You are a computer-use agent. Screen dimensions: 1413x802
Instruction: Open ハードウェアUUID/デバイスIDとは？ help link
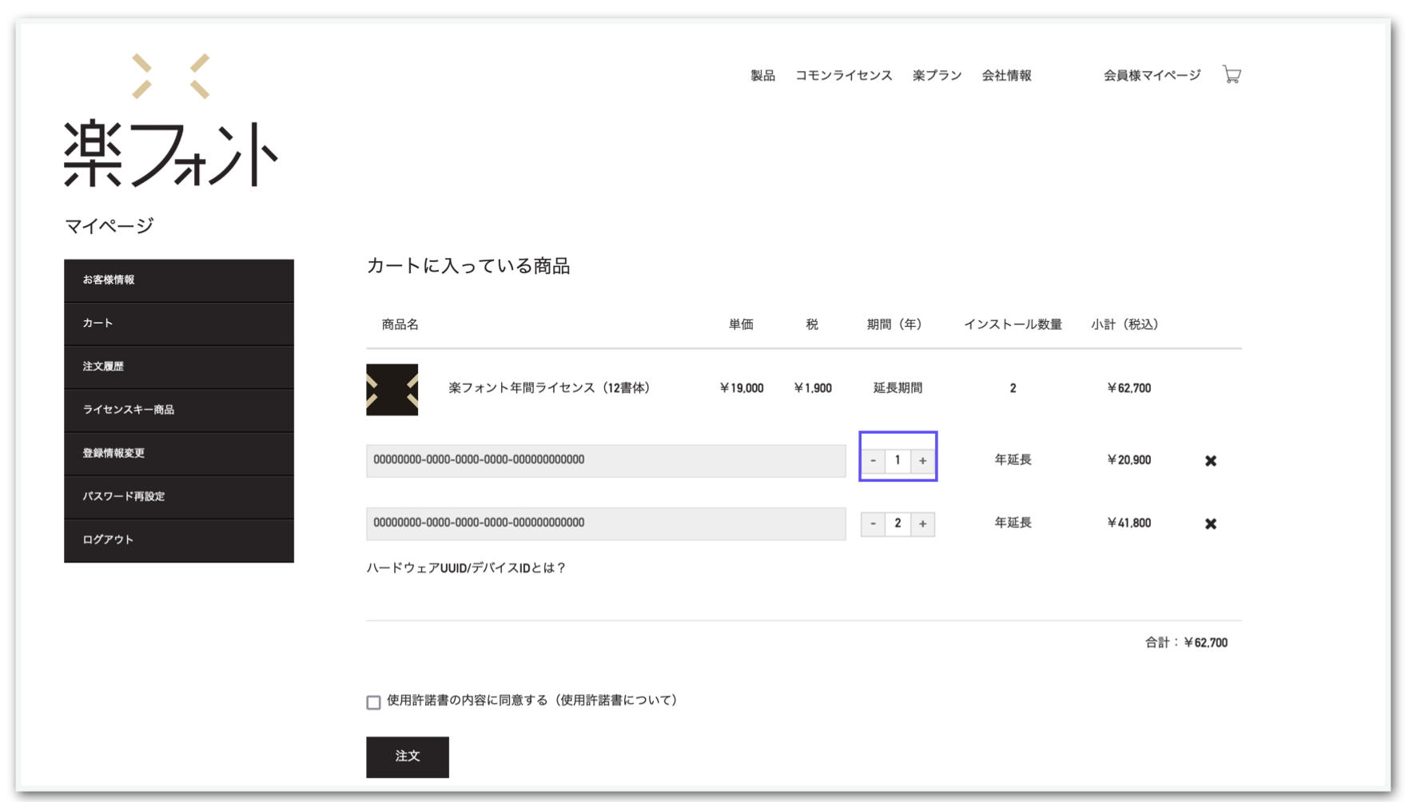point(466,568)
